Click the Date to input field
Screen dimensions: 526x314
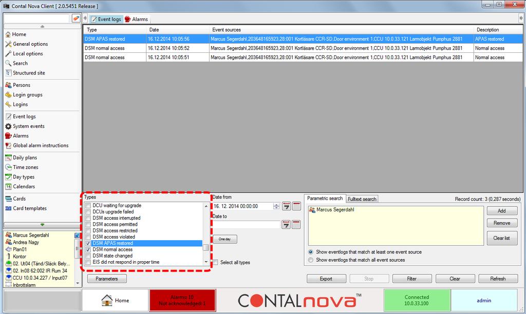(247, 225)
